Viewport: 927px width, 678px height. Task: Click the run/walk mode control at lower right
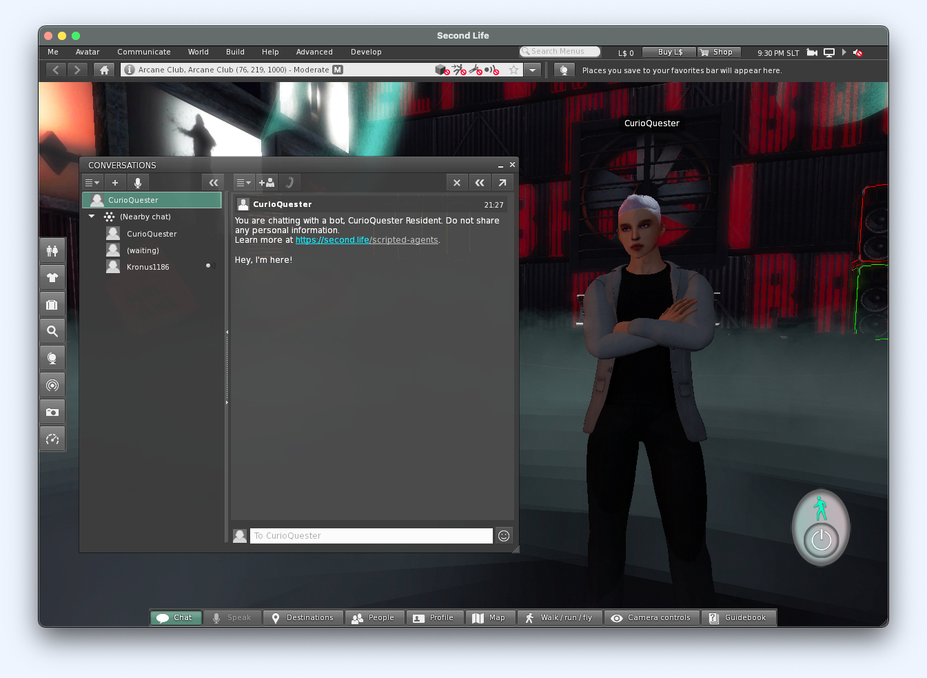tap(820, 509)
